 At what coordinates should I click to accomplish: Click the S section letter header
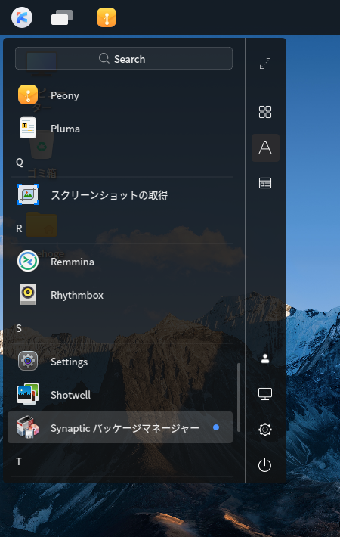(x=19, y=329)
